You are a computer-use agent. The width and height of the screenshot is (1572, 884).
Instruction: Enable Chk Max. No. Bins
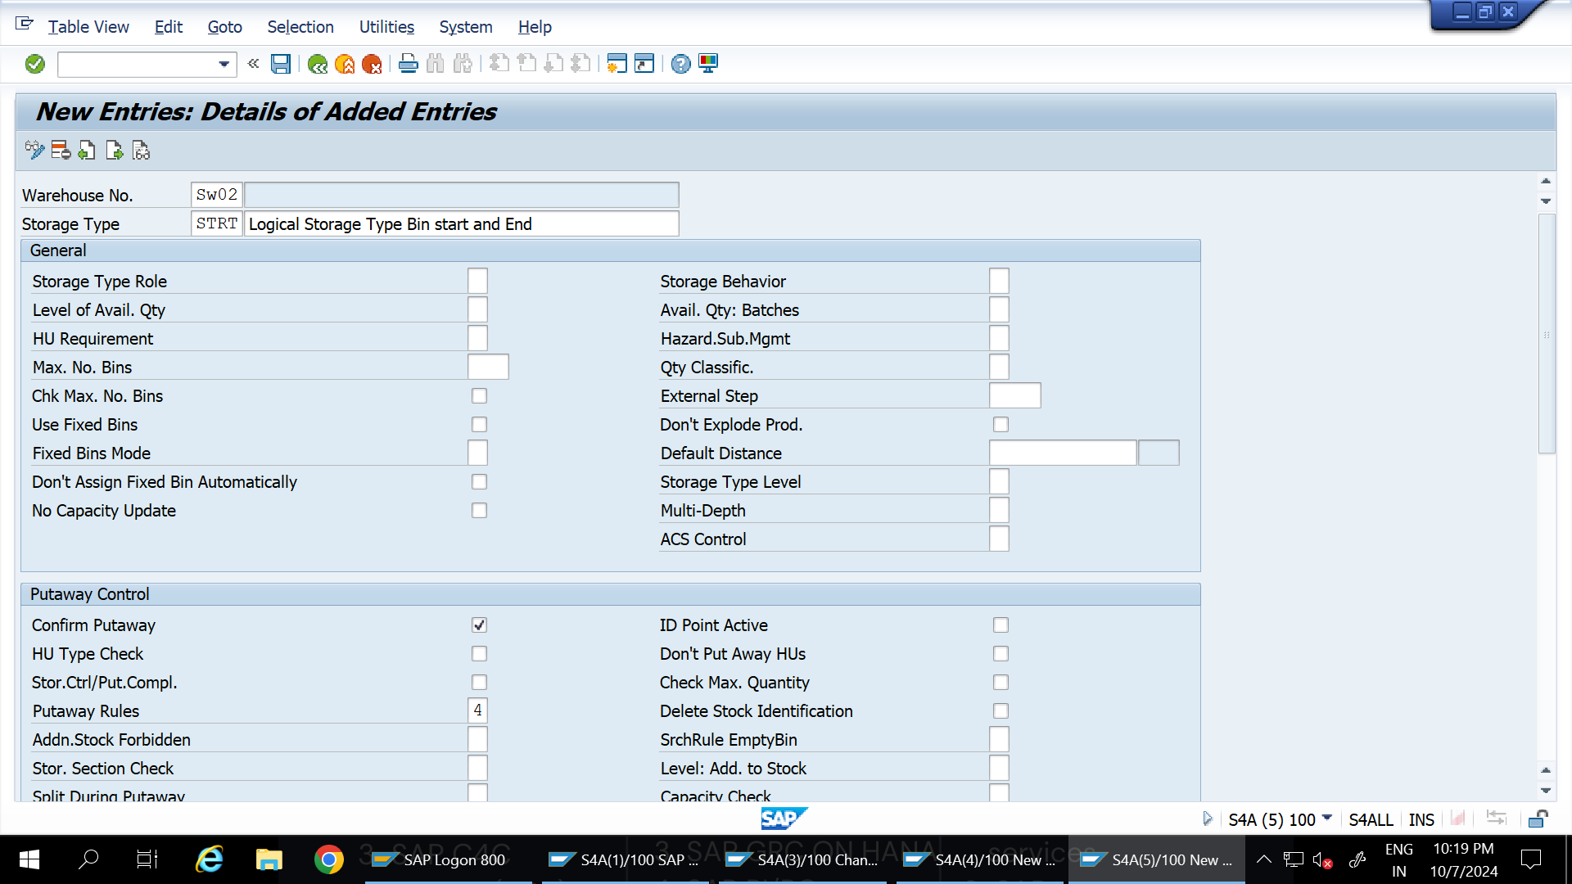(x=479, y=395)
